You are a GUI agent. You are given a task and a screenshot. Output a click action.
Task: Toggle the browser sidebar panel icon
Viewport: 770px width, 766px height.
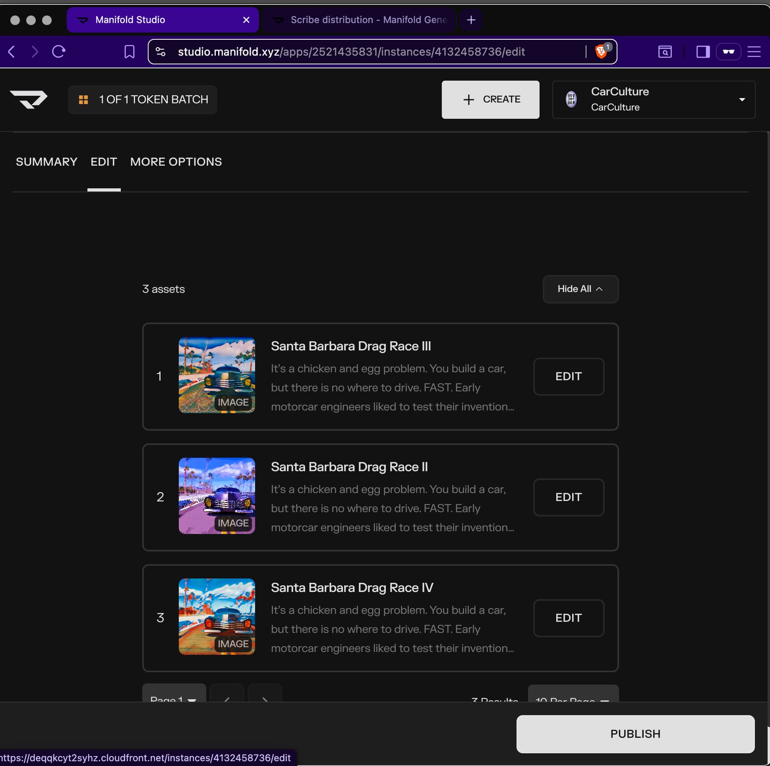pos(703,52)
